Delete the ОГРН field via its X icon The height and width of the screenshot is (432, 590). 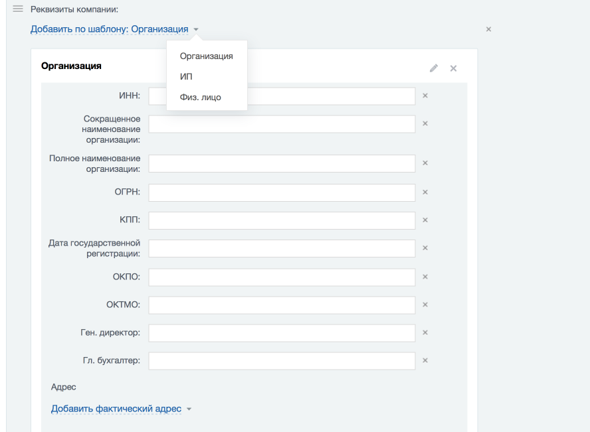pos(425,192)
